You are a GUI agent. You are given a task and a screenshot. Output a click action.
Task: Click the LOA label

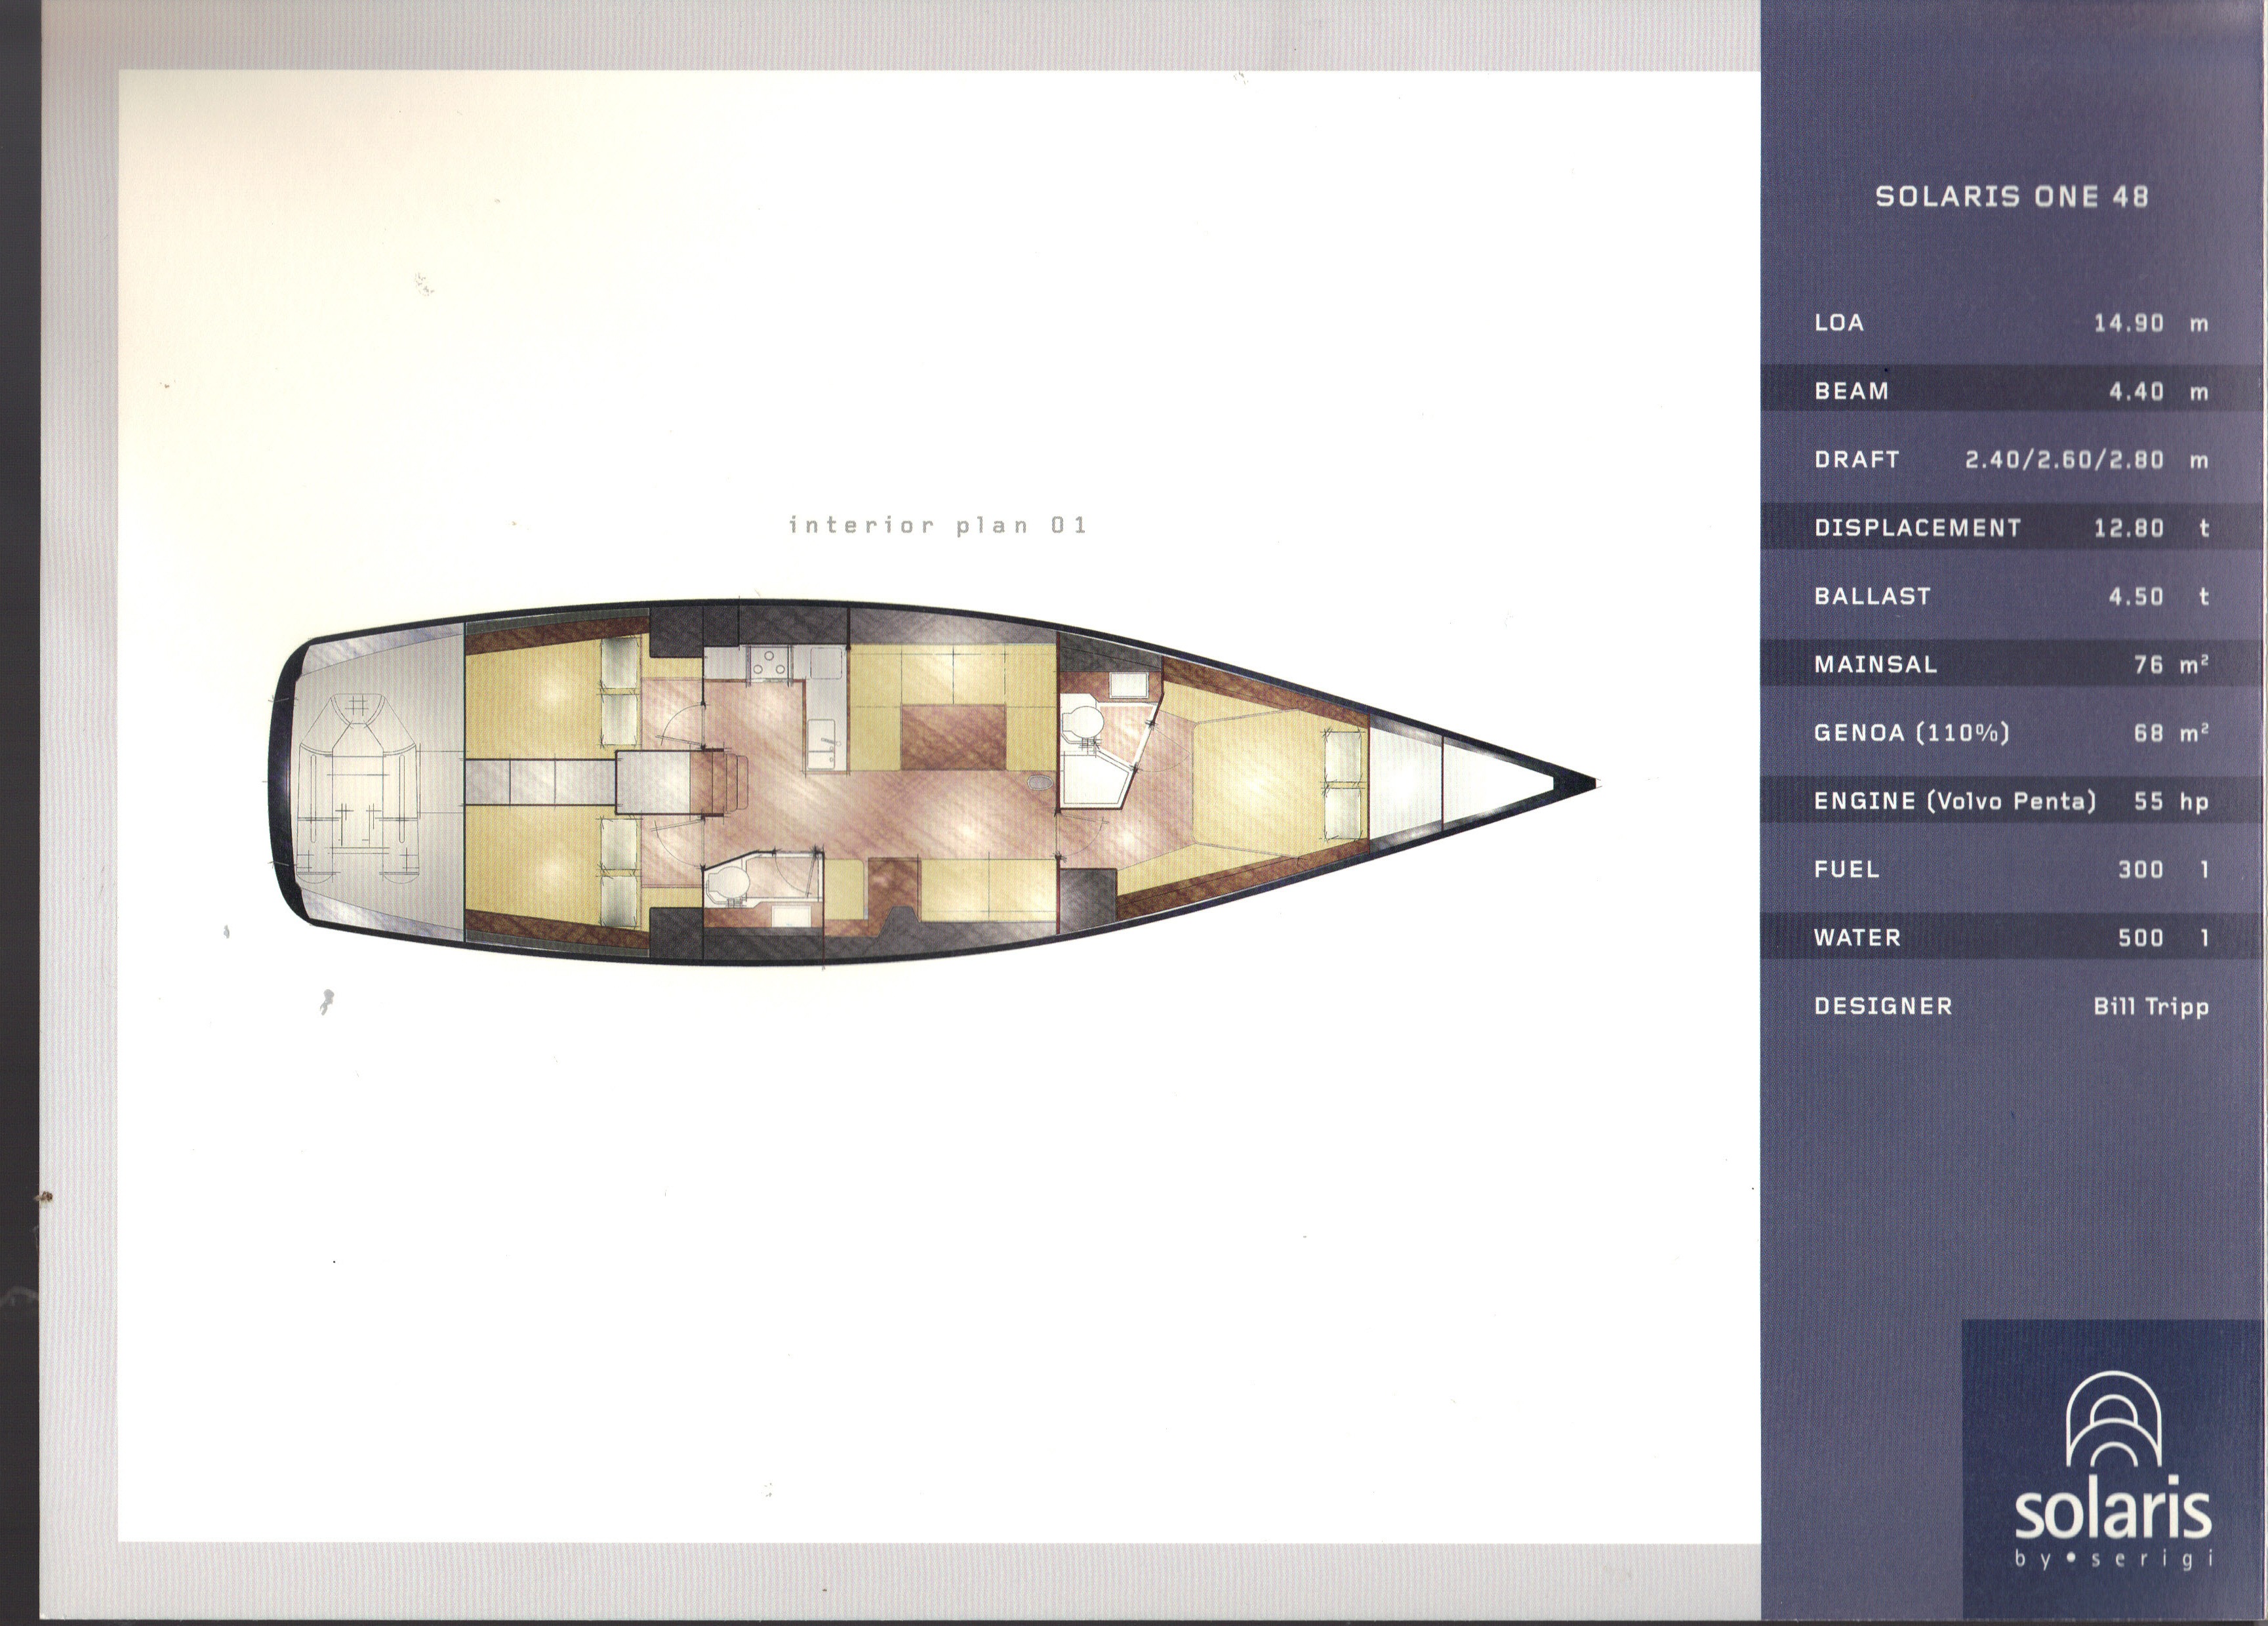[1839, 322]
